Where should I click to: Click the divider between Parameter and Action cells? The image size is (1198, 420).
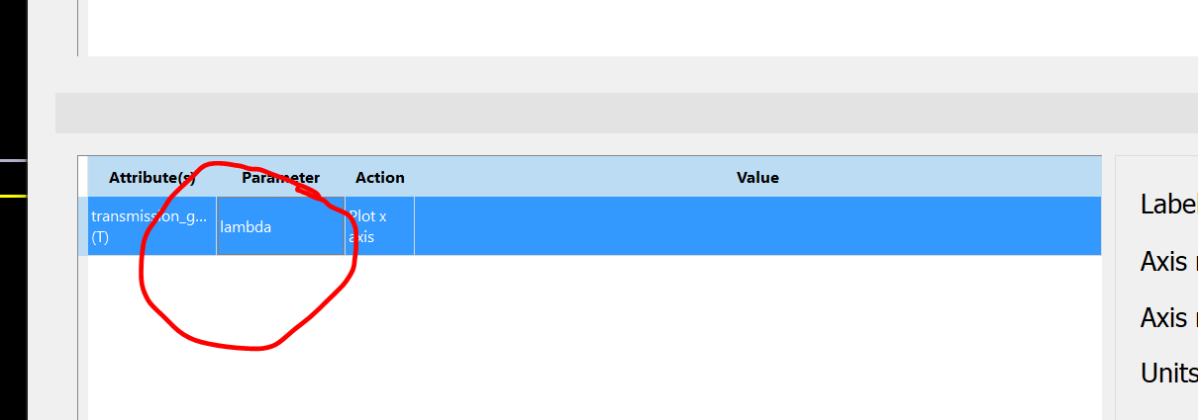pyautogui.click(x=344, y=226)
